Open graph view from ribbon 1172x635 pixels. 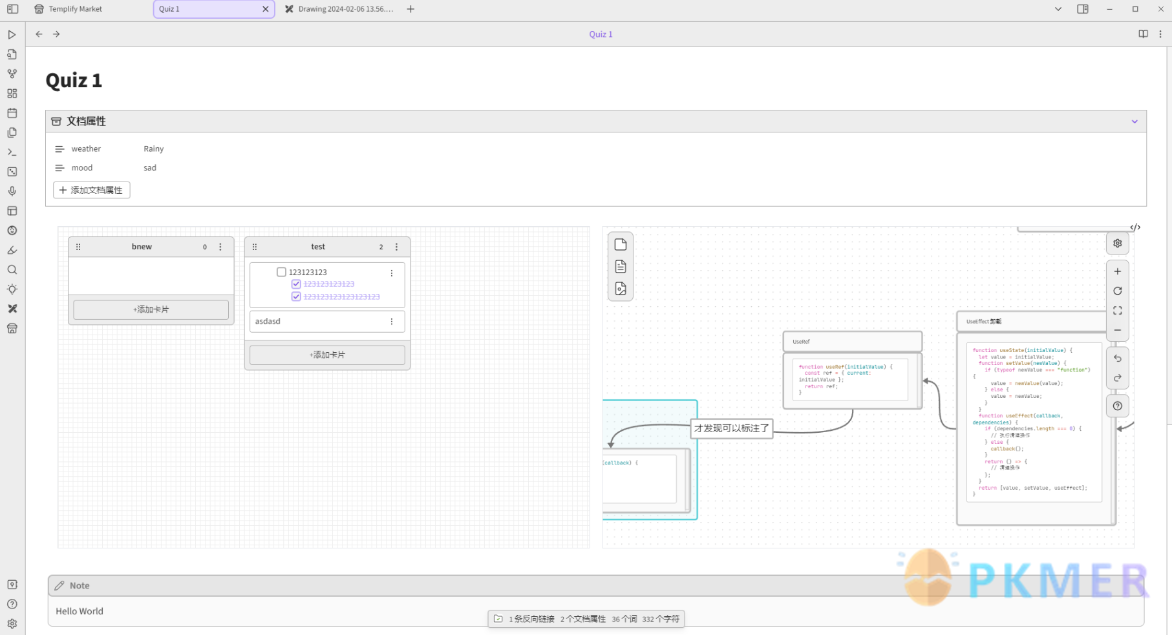click(x=12, y=74)
